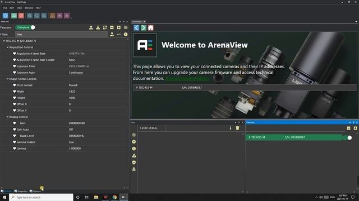Open the File menu
This screenshot has height=201, width=359.
pos(5,8)
